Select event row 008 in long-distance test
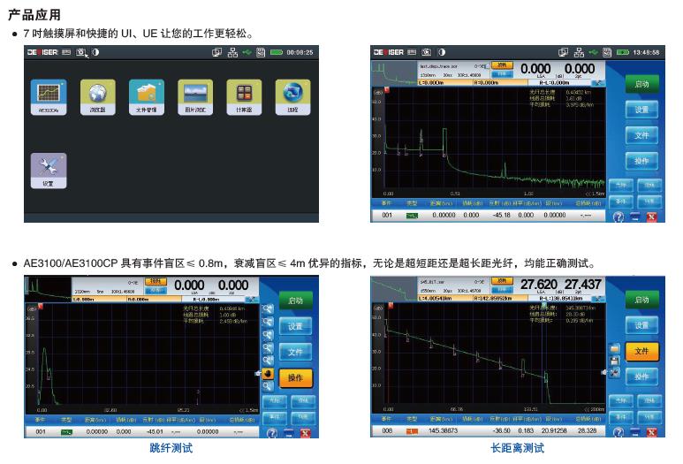This screenshot has width=683, height=464. [387, 431]
